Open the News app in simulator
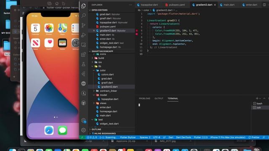 click(x=35, y=43)
